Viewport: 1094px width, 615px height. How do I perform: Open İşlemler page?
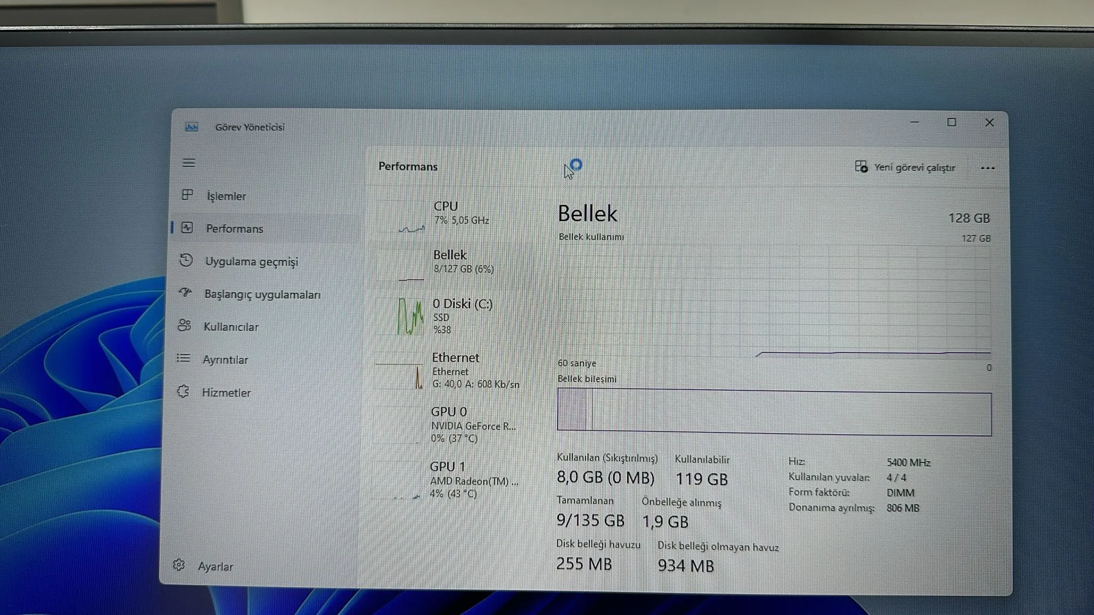point(264,196)
